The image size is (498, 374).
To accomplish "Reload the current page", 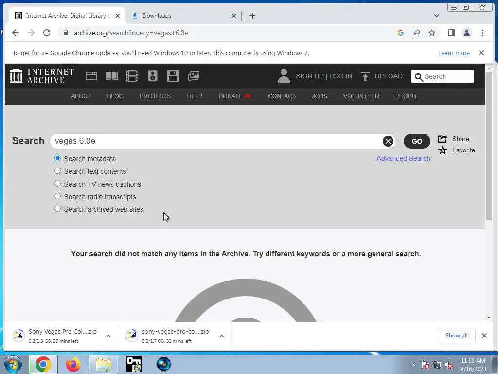I will pos(47,33).
